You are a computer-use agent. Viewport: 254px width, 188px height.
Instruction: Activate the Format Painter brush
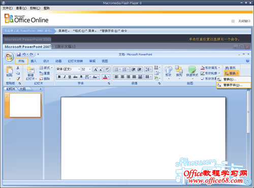point(18,78)
